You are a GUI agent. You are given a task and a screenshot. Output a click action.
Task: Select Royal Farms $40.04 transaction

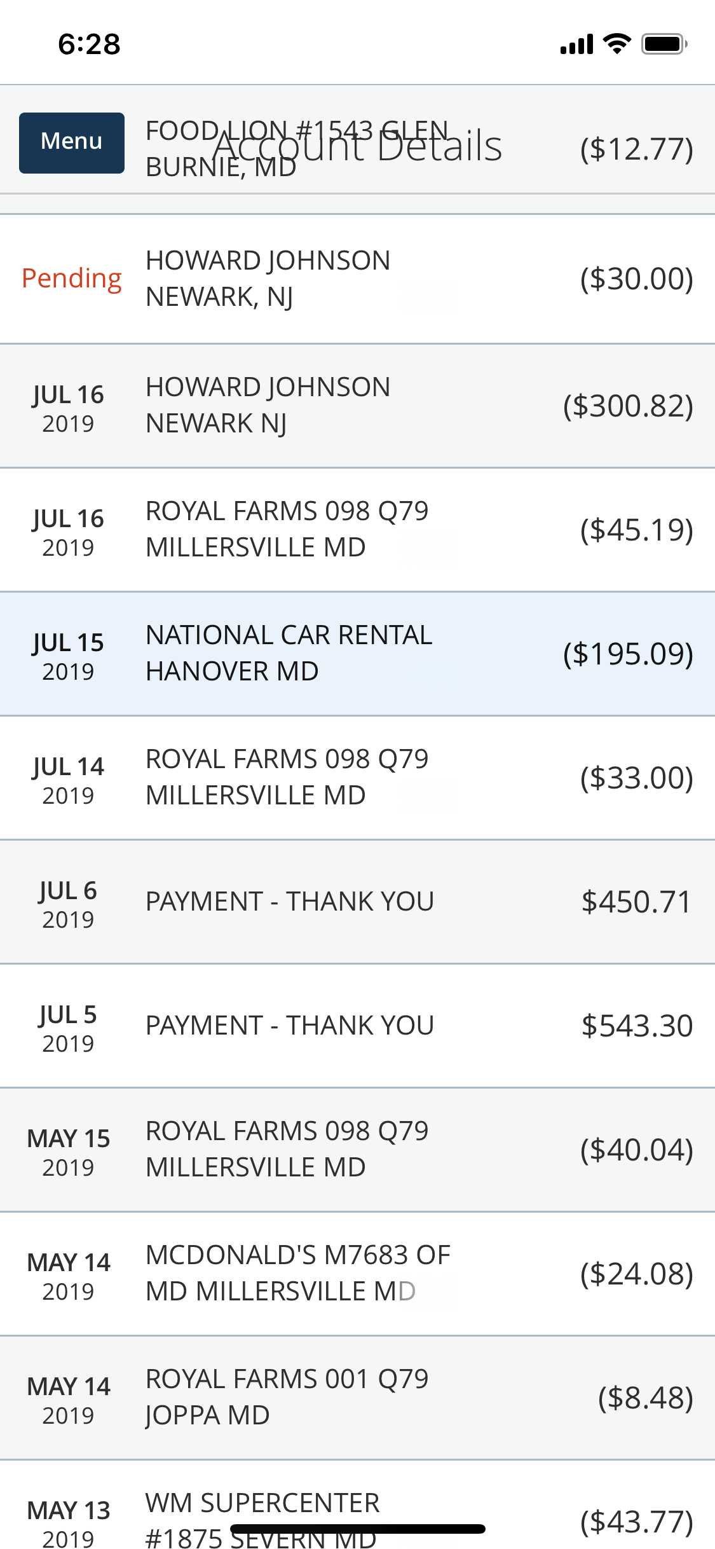pyautogui.click(x=357, y=1150)
